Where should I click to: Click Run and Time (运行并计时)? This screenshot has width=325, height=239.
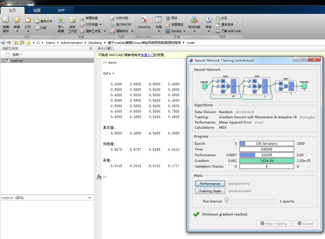pos(121,25)
